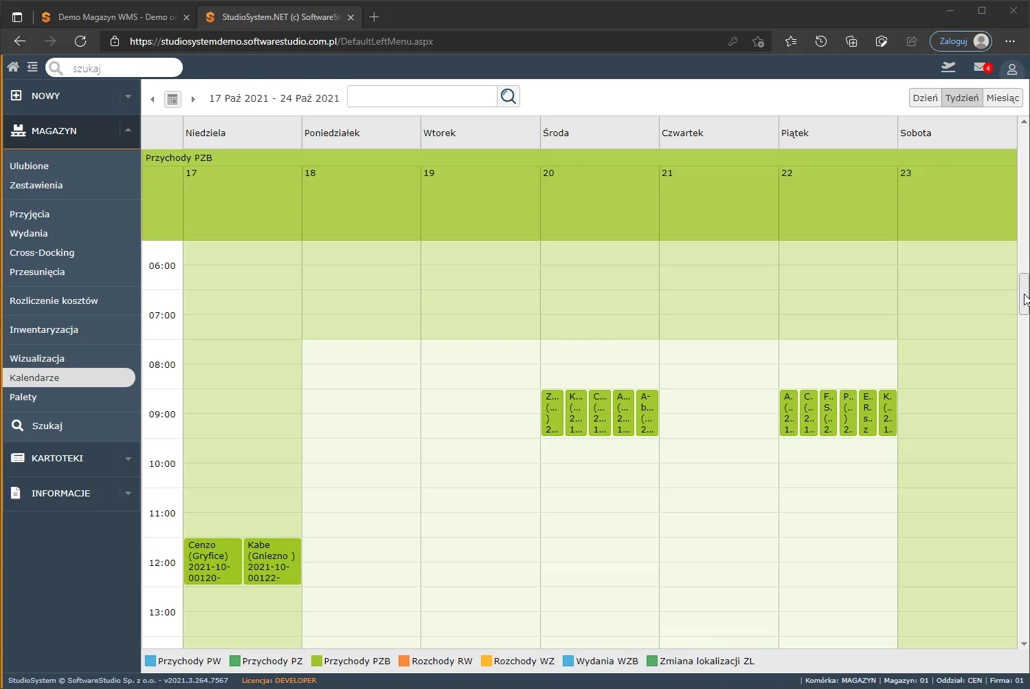The height and width of the screenshot is (689, 1030).
Task: Open browser tab actions icon
Action: (17, 17)
